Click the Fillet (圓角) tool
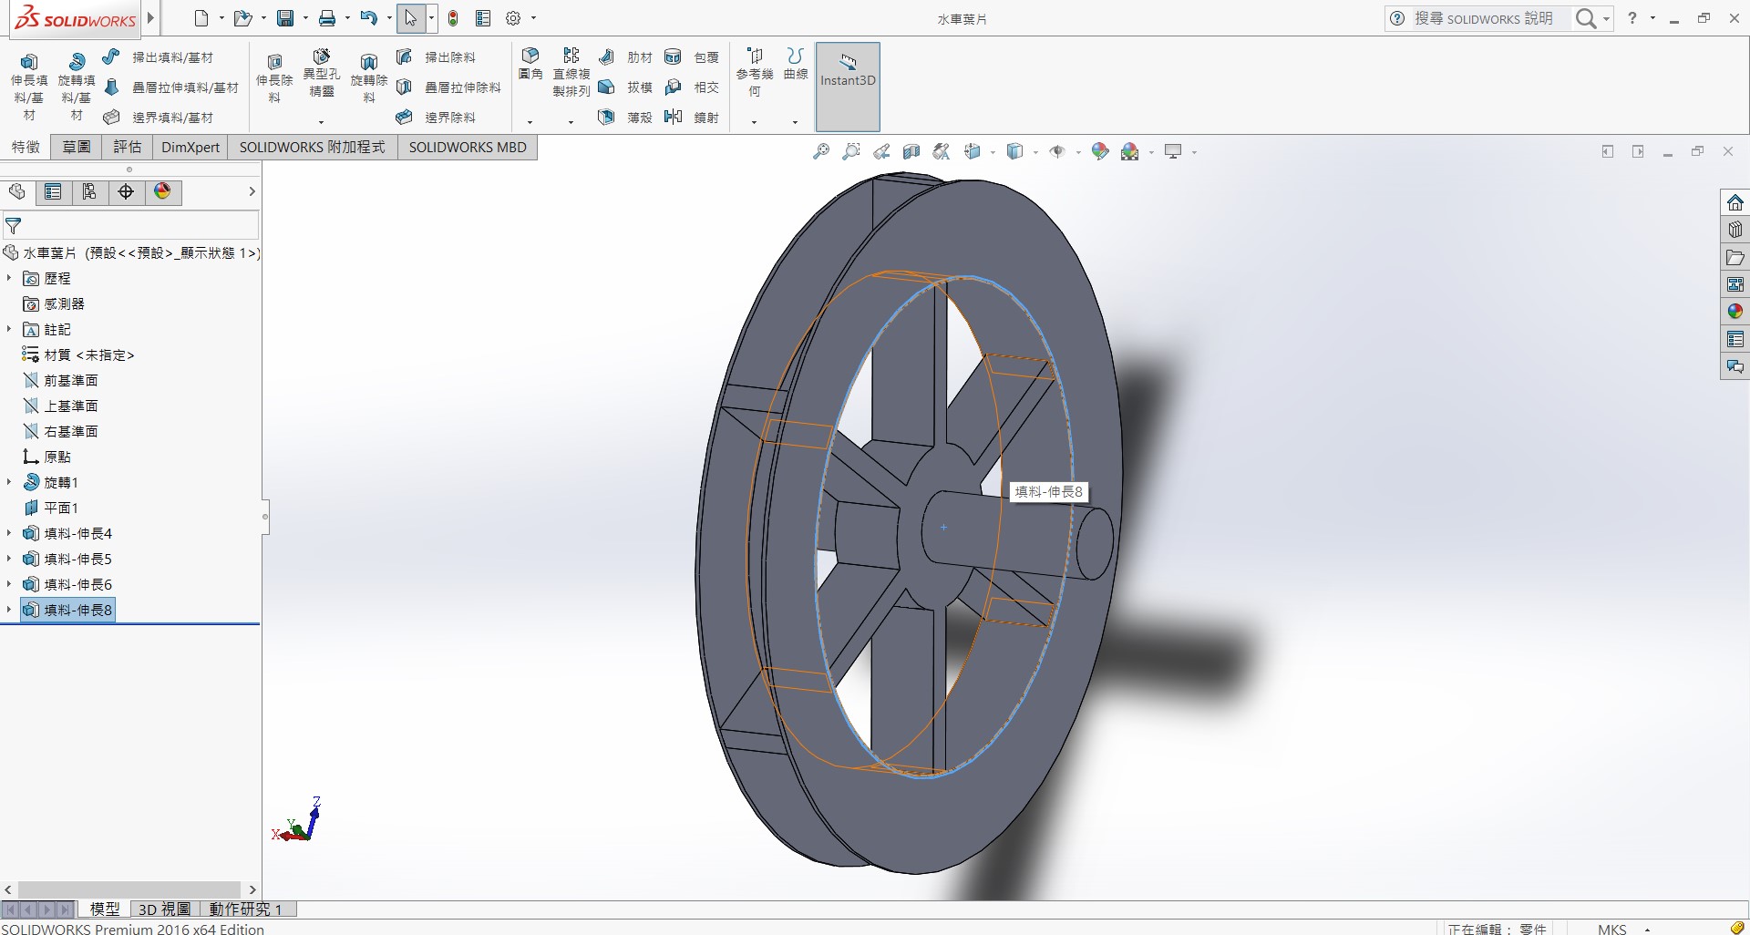1750x935 pixels. [x=530, y=64]
